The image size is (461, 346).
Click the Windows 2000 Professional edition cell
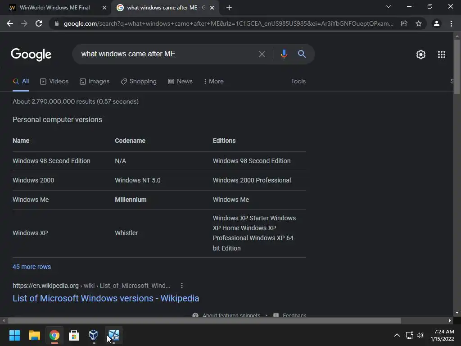point(252,180)
